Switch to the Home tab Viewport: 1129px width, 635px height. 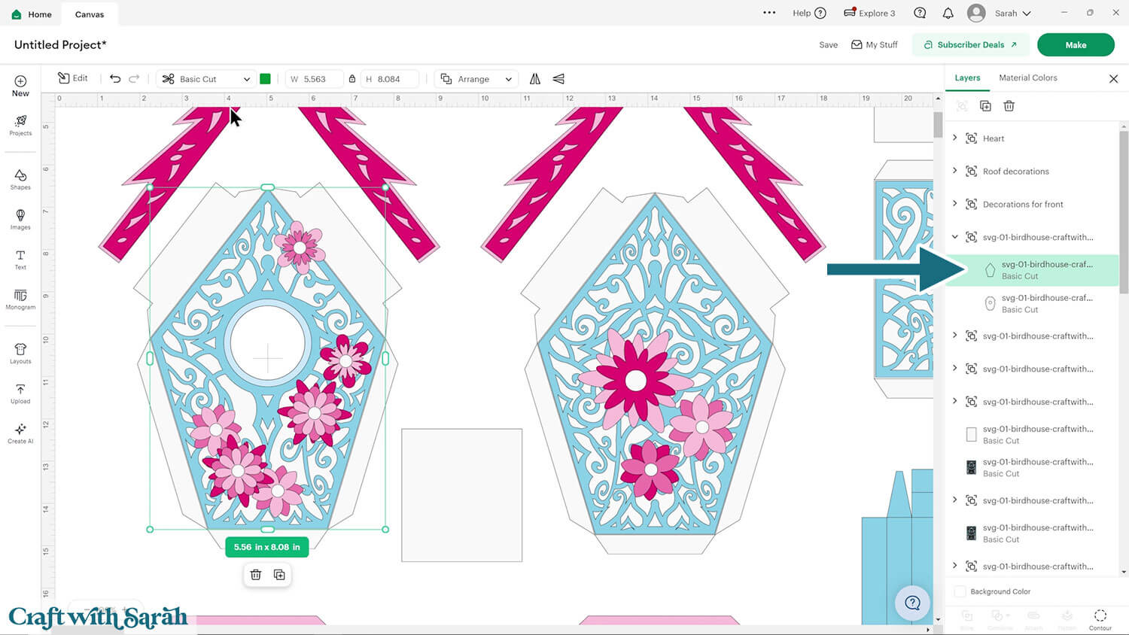tap(32, 14)
